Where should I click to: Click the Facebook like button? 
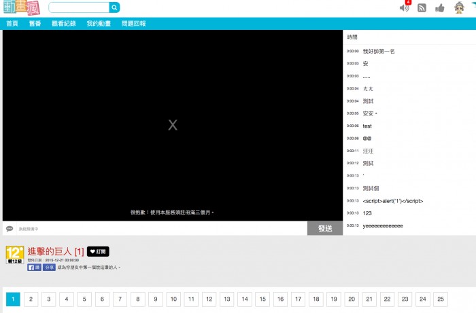tap(34, 268)
